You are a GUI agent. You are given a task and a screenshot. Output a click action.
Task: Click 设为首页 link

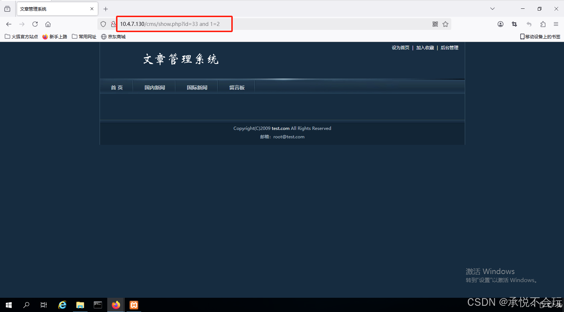[401, 48]
